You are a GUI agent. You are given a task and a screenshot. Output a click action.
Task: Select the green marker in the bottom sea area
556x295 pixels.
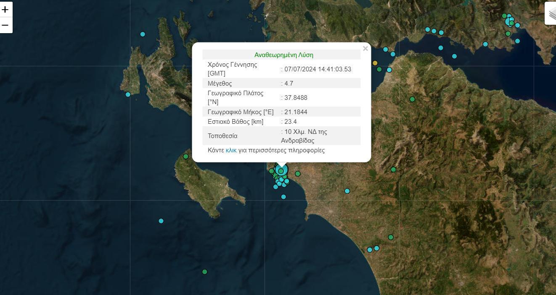tap(205, 272)
